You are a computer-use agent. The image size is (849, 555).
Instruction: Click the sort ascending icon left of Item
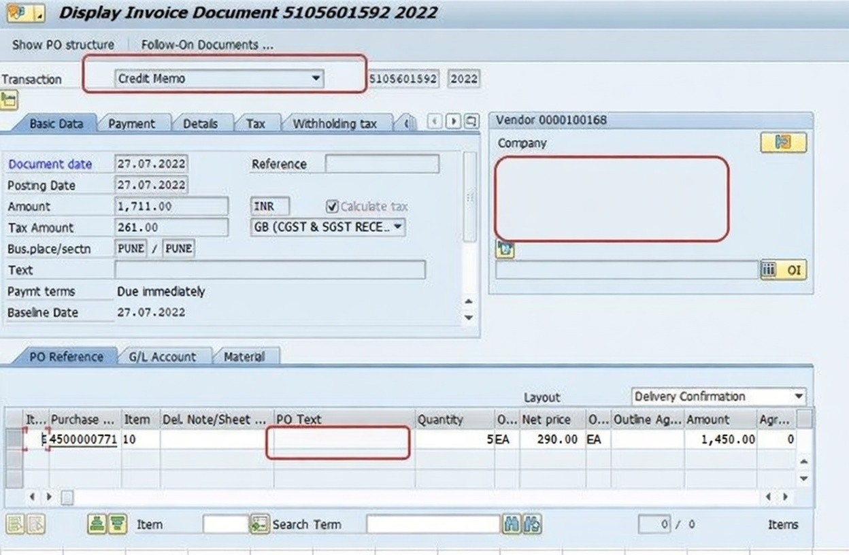pos(97,524)
